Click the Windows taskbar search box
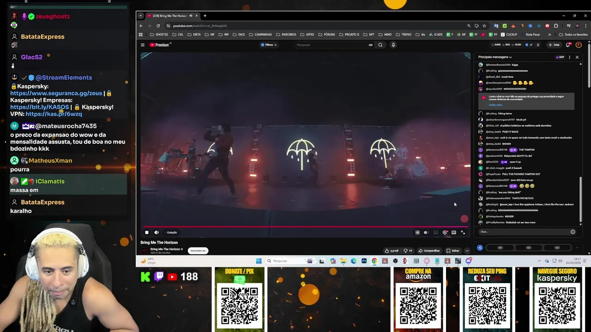The height and width of the screenshot is (332, 591). 291,261
